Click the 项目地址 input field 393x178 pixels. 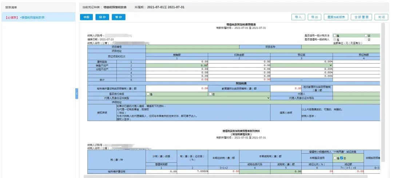263,51
